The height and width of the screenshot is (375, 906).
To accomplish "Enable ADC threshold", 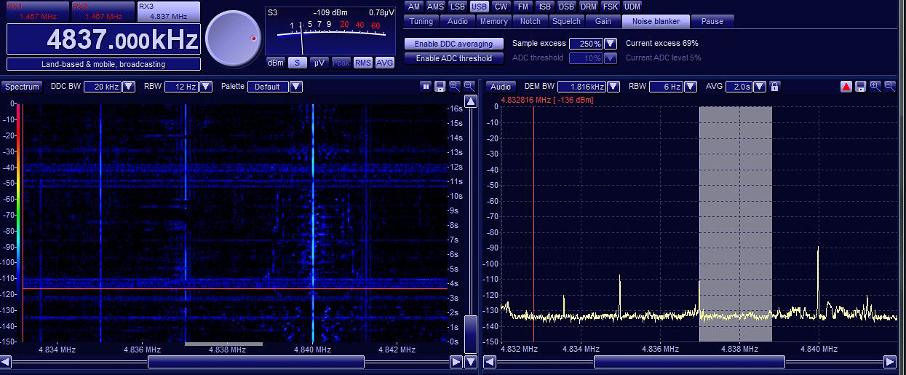I will (453, 58).
